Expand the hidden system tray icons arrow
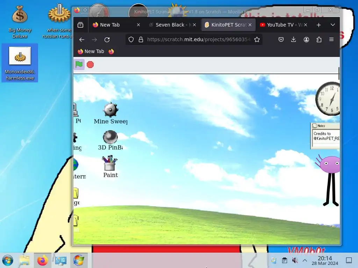Viewport: 358px width, 268px height. 305,260
